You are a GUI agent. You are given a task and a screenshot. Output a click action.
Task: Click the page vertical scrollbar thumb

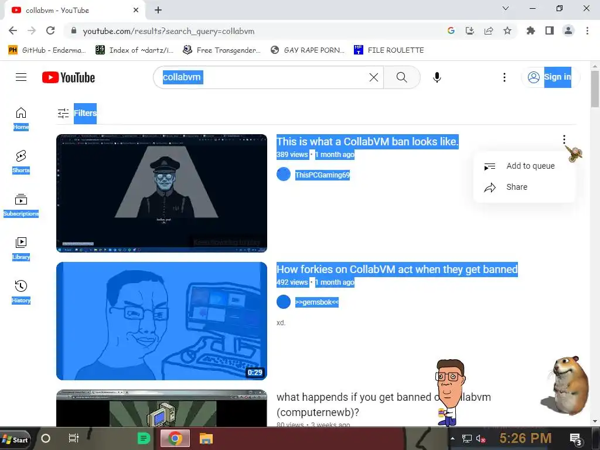[x=595, y=89]
